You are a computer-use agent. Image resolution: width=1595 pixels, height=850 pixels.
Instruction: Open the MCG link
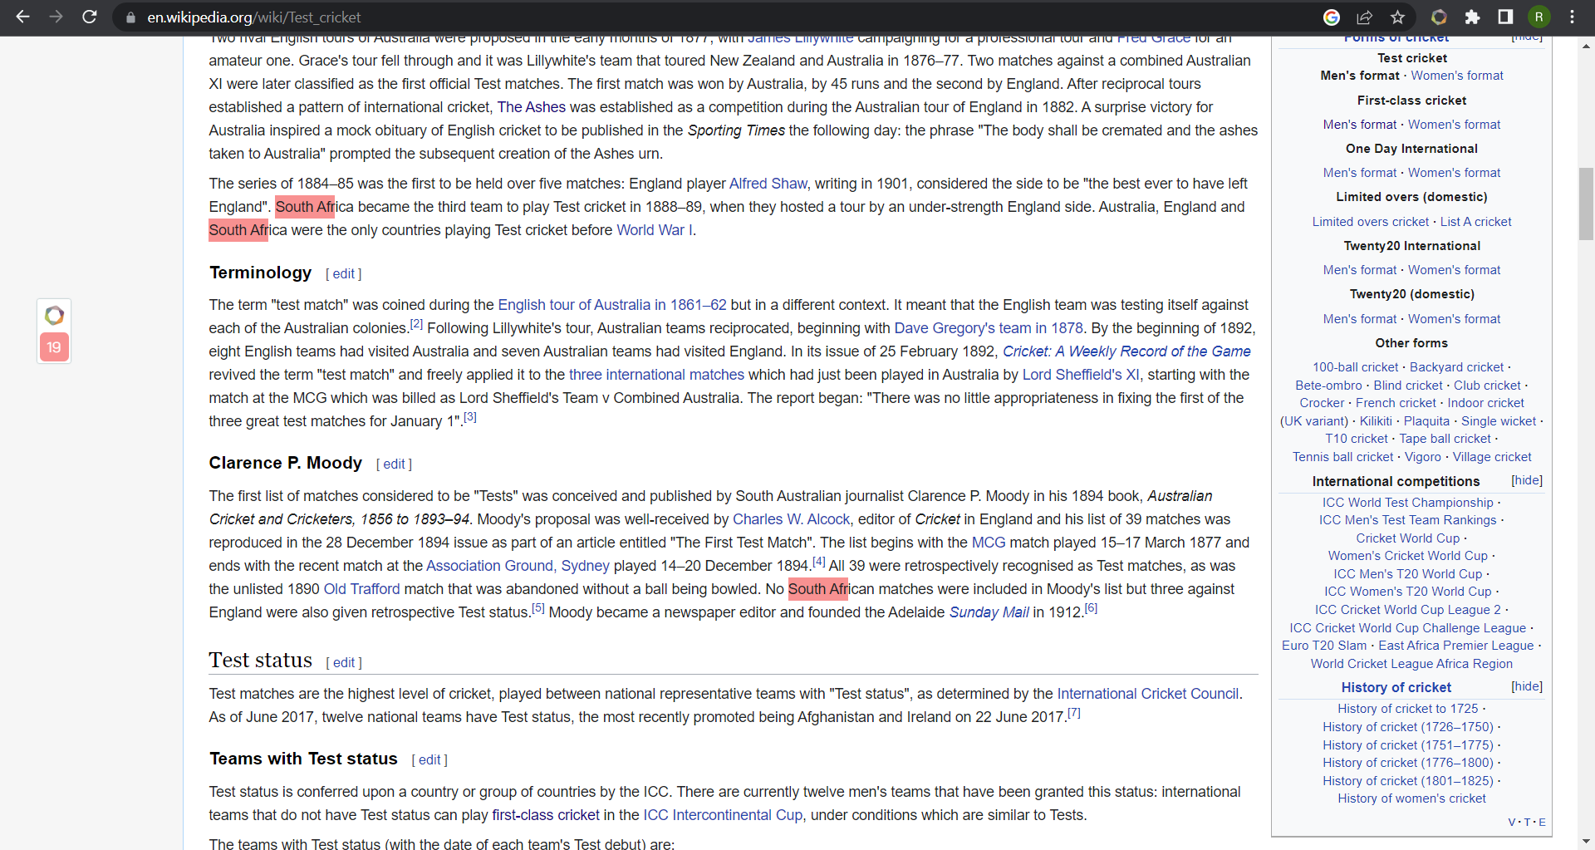pos(989,543)
